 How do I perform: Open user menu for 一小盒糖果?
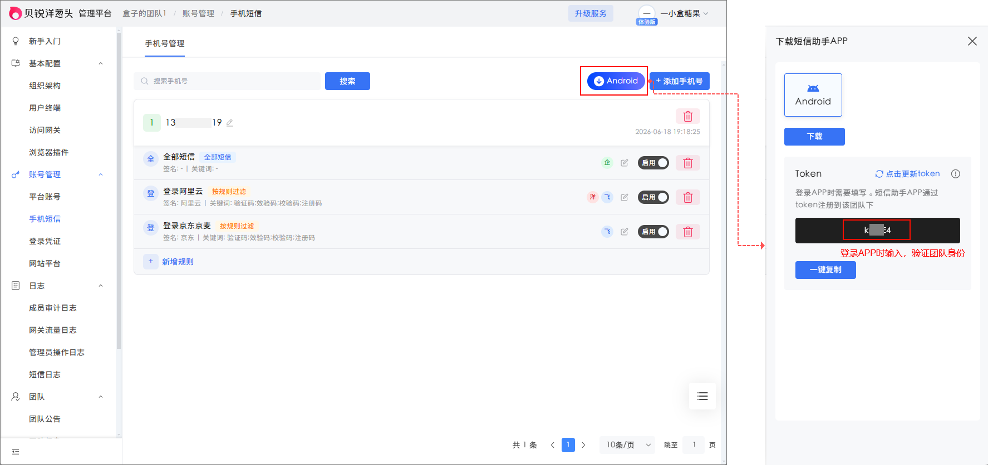(684, 13)
